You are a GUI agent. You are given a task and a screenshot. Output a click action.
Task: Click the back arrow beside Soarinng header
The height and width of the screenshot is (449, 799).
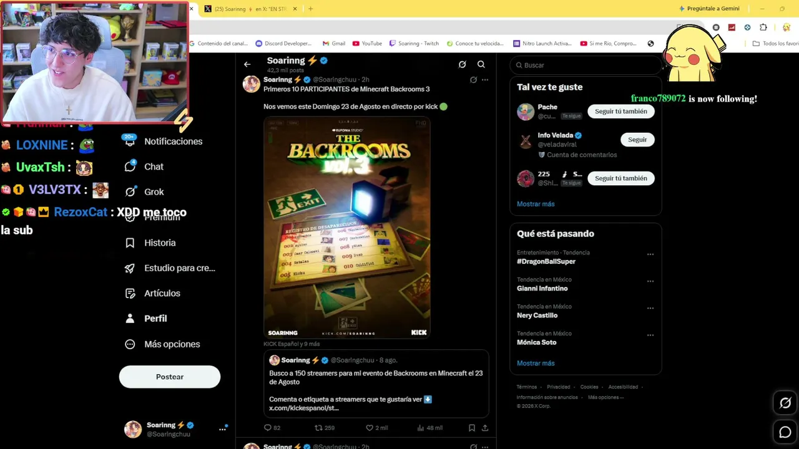coord(247,64)
